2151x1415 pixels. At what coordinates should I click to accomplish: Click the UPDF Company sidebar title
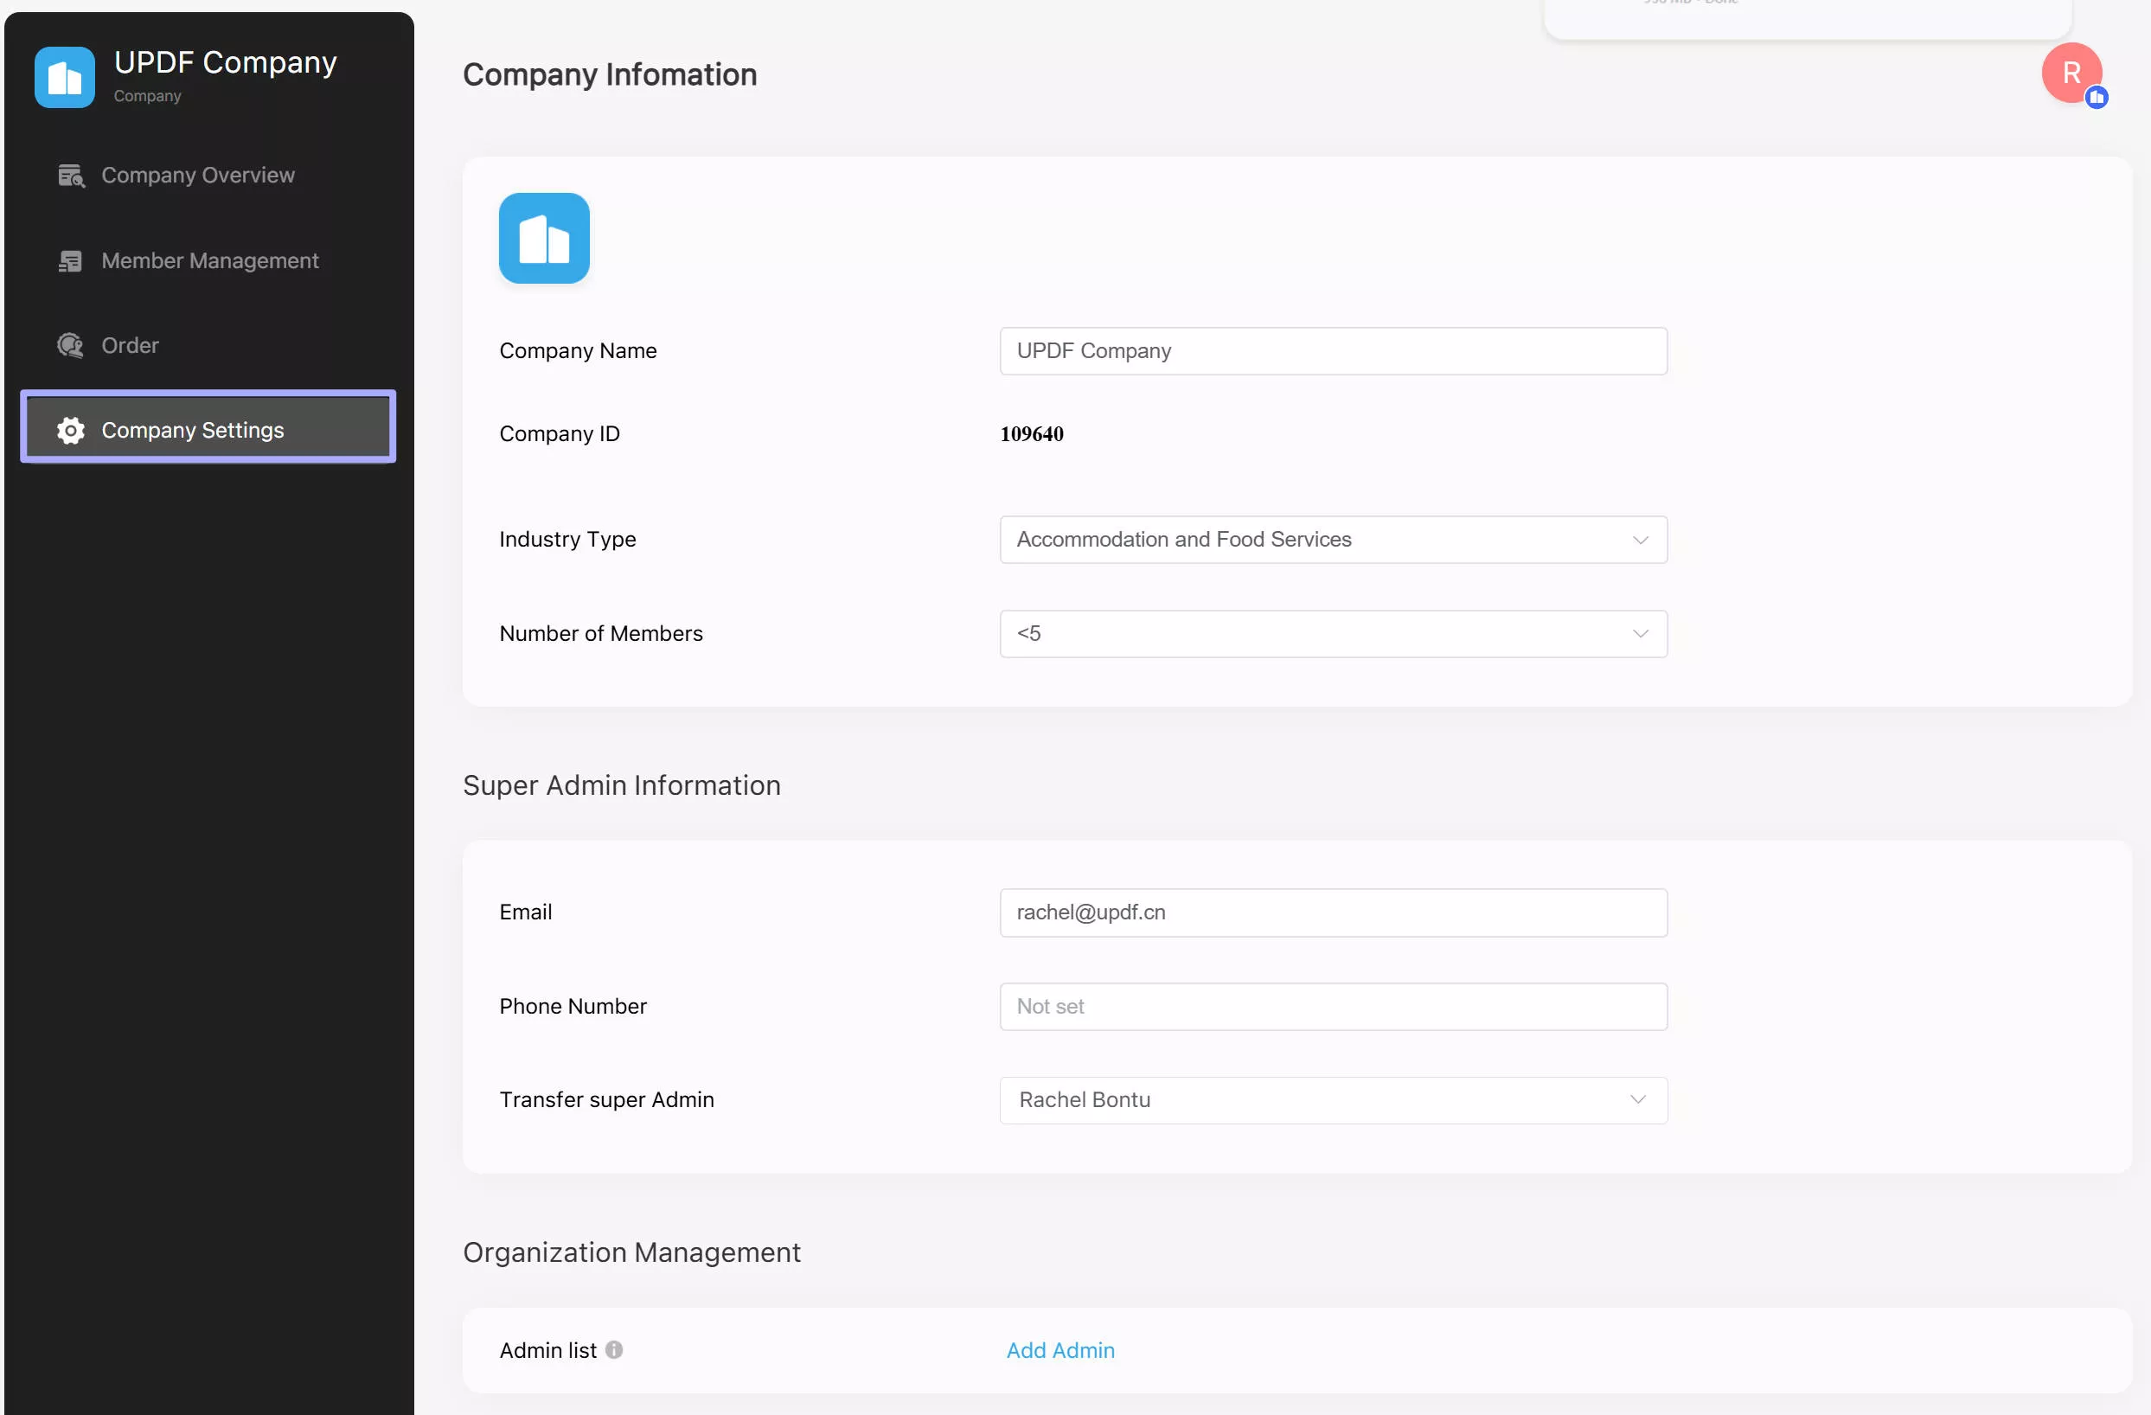[226, 62]
